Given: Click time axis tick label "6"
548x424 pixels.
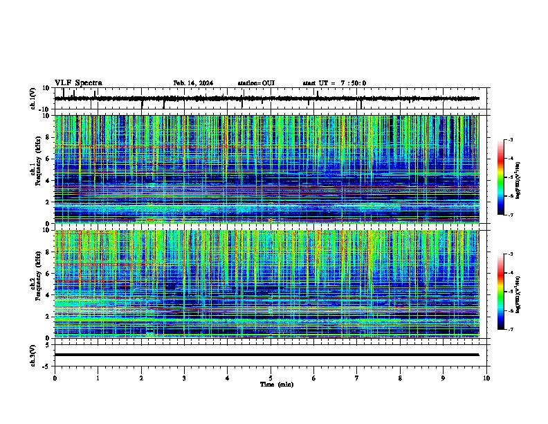Looking at the screenshot, I should pos(314,378).
